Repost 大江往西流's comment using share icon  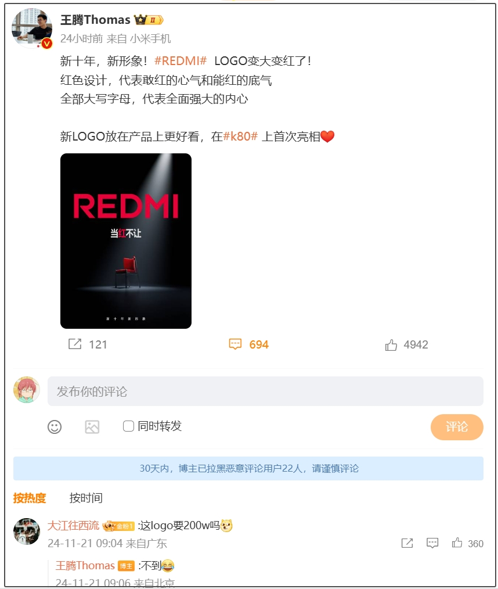pos(407,543)
